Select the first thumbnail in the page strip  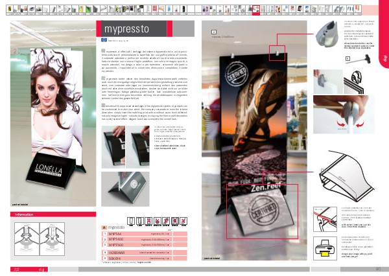[x=10, y=10]
